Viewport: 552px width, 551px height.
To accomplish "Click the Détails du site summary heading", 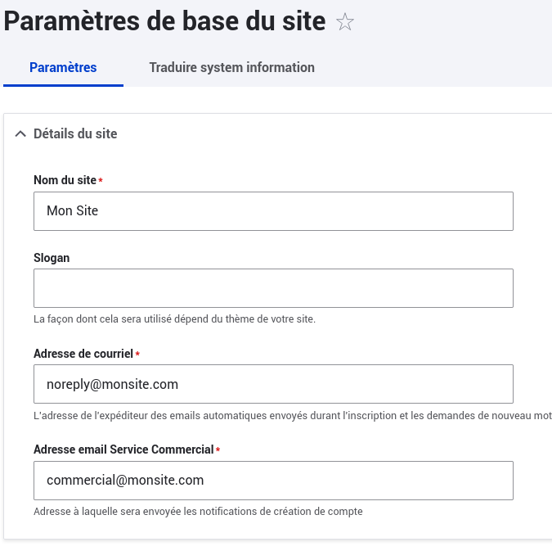I will (75, 133).
